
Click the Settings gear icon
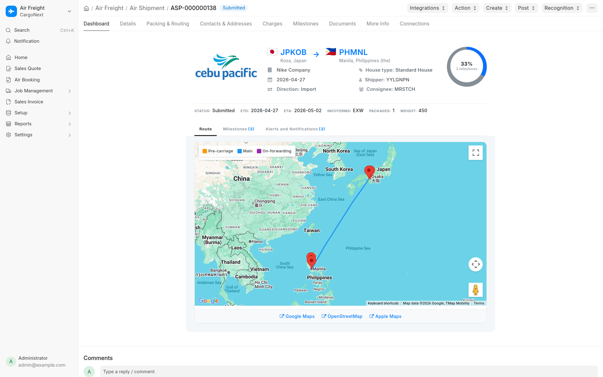(x=8, y=135)
